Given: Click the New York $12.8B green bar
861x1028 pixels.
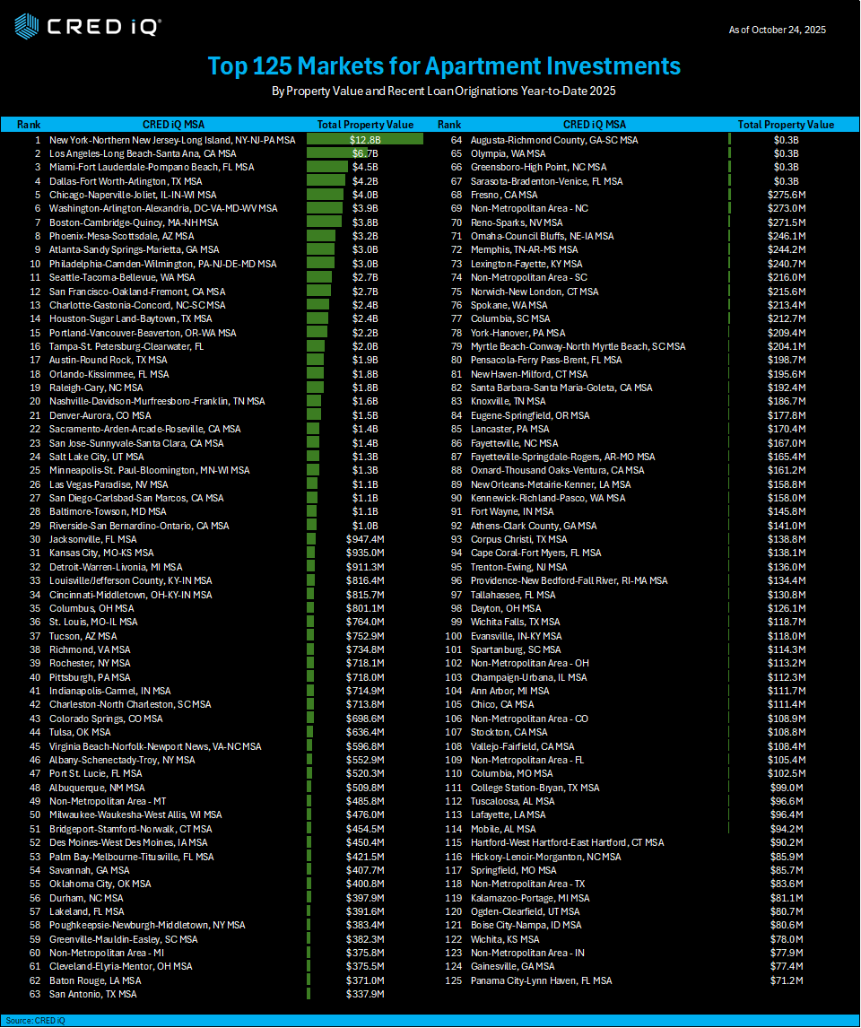Looking at the screenshot, I should coord(364,140).
